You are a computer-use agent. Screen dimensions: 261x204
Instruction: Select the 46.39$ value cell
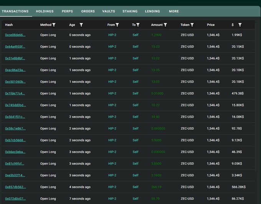click(x=237, y=152)
